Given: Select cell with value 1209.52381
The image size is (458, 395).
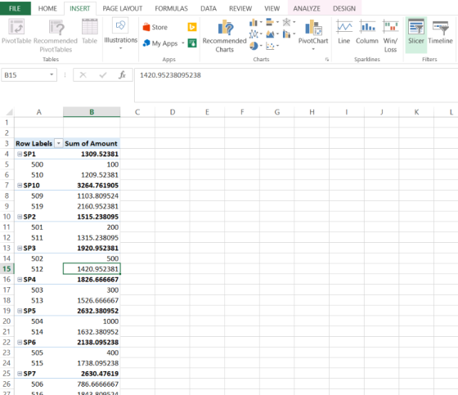Looking at the screenshot, I should pyautogui.click(x=92, y=175).
